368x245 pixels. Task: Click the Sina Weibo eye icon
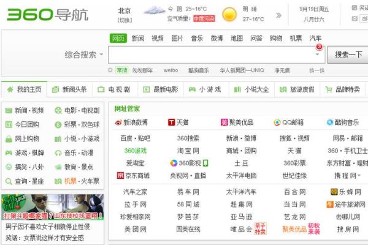click(x=118, y=123)
